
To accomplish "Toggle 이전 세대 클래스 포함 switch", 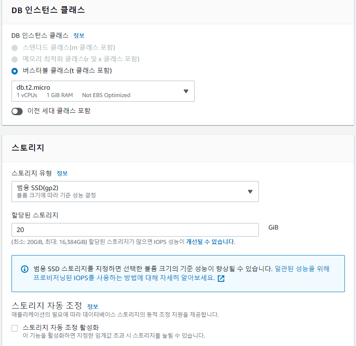I will click(17, 111).
